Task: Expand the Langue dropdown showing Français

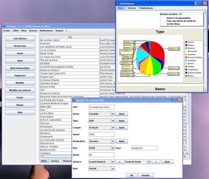Action: click(x=113, y=127)
